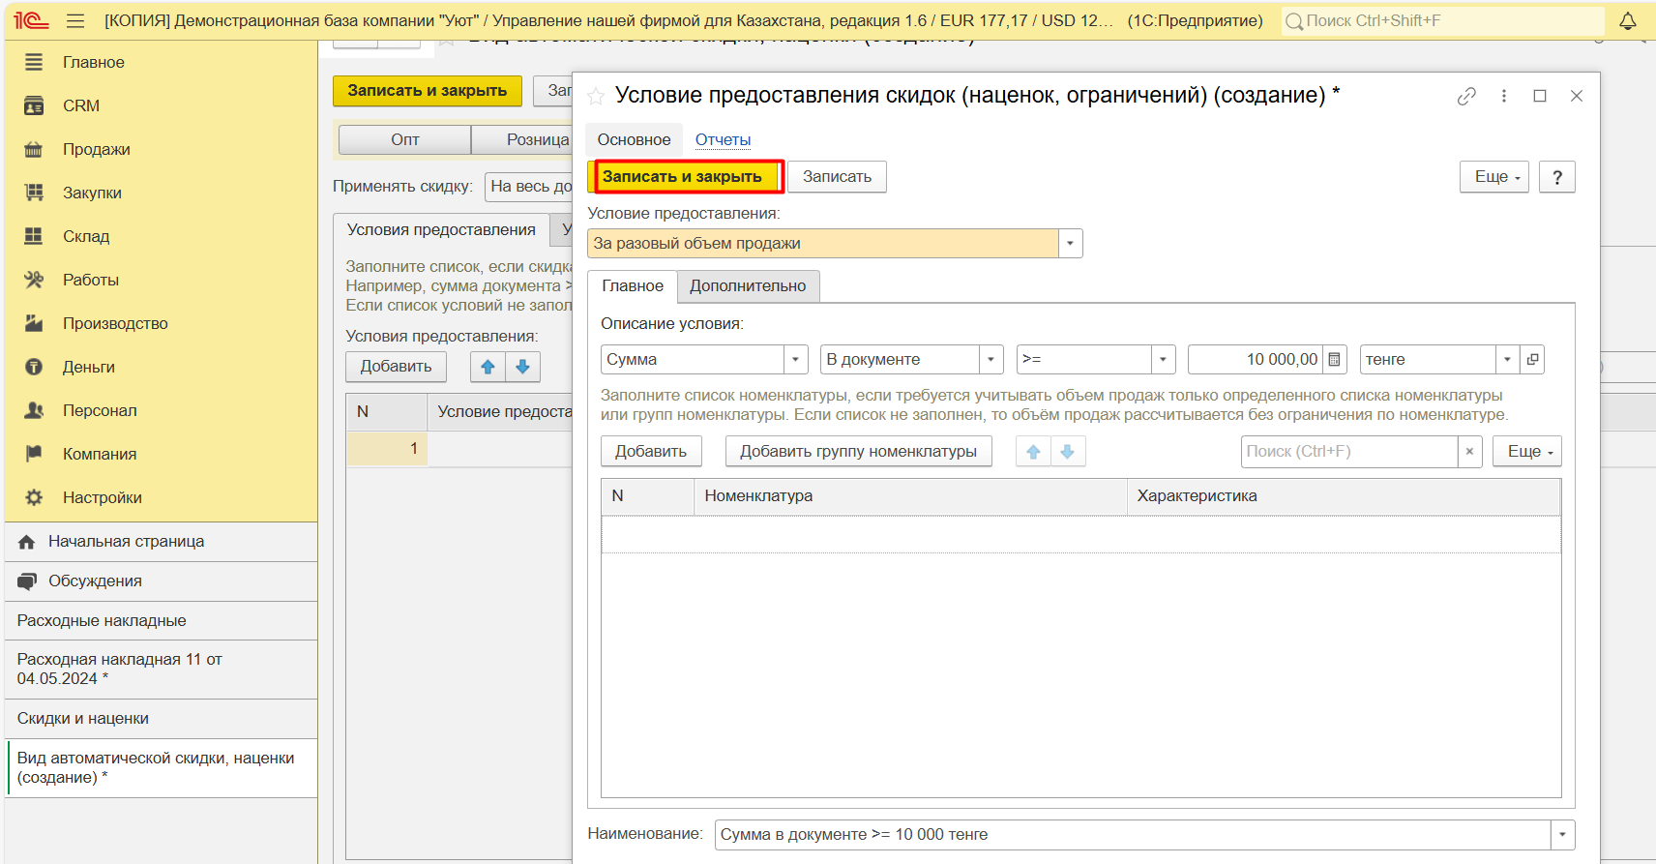The width and height of the screenshot is (1656, 864).
Task: Add dialog to favorites with star icon
Action: [x=596, y=96]
